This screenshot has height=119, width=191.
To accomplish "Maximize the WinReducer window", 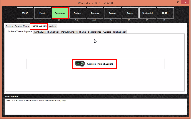I will click(x=178, y=2).
